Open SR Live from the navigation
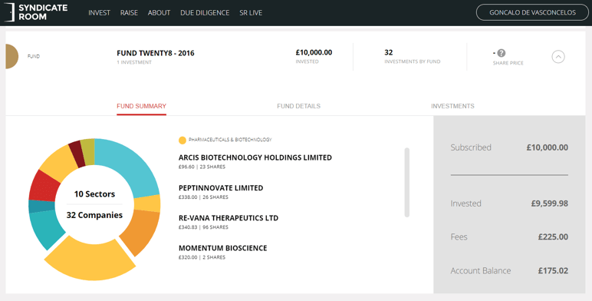This screenshot has height=301, width=592. click(x=251, y=13)
